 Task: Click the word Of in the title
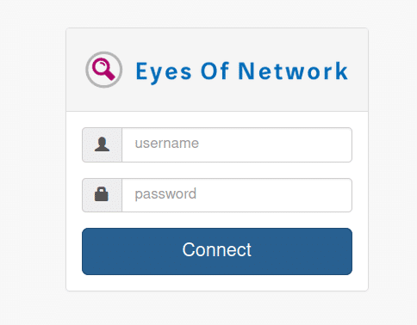click(x=215, y=71)
